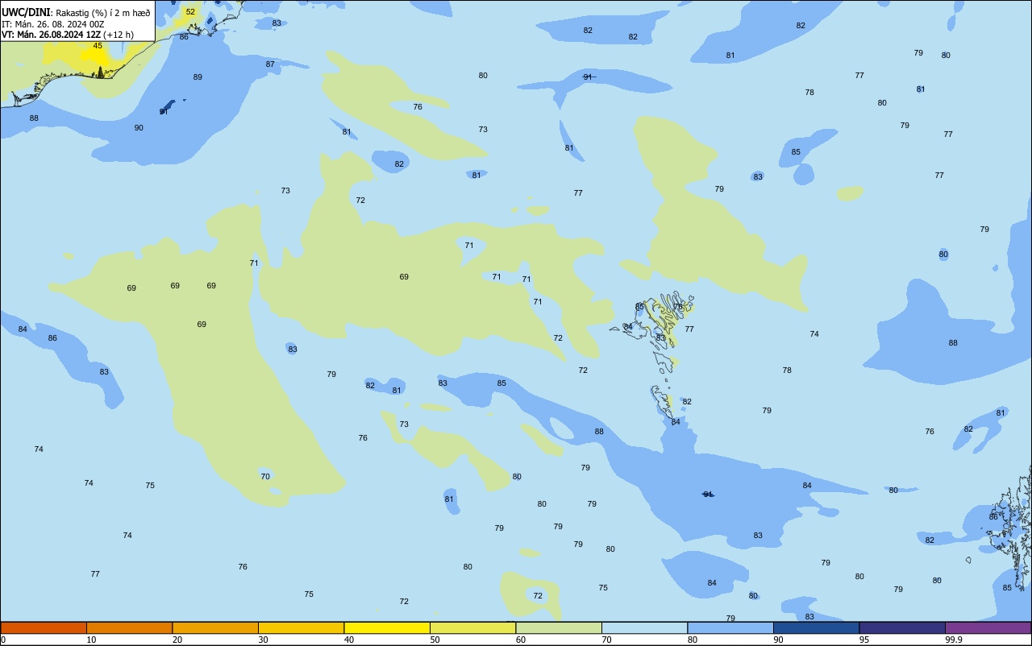This screenshot has width=1032, height=646.
Task: Click the 30–40 golden yellow legend swatch
Action: pyautogui.click(x=301, y=627)
